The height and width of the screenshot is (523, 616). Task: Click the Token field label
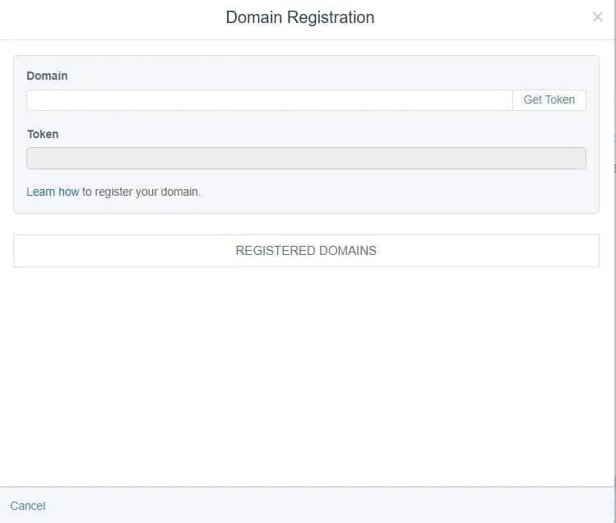[x=43, y=134]
